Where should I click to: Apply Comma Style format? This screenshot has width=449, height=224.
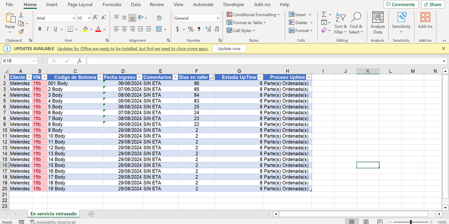pyautogui.click(x=199, y=29)
